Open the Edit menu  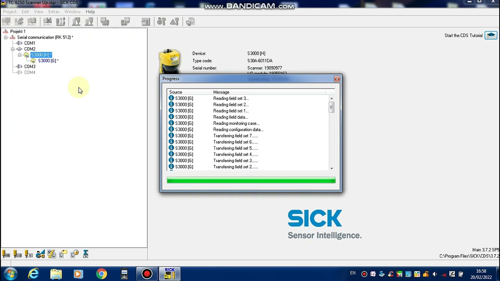coord(25,12)
